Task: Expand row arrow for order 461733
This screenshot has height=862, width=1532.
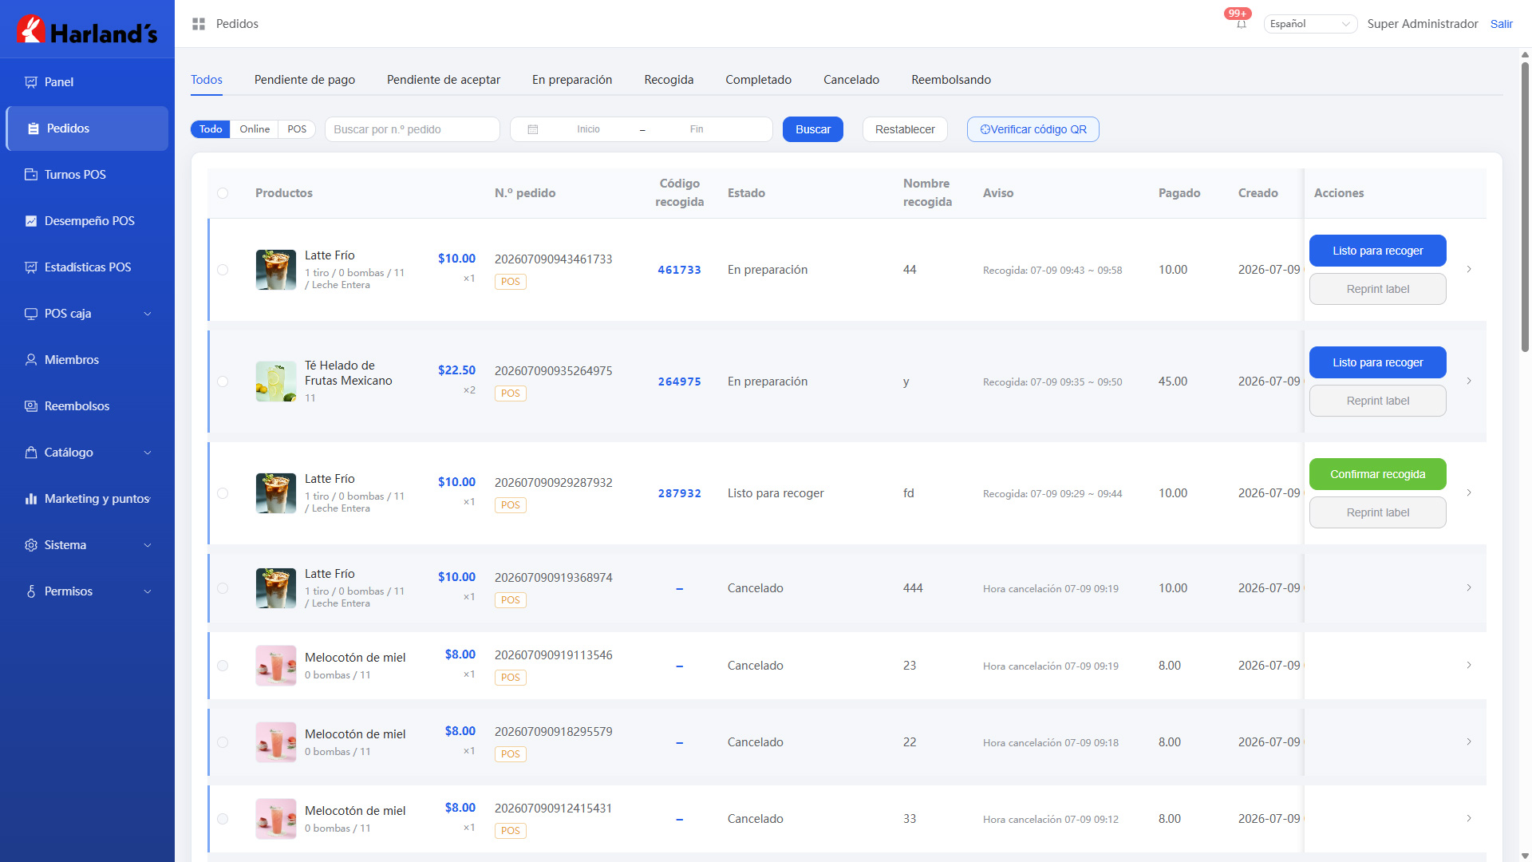Action: pyautogui.click(x=1469, y=270)
